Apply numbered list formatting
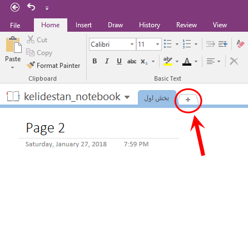This screenshot has height=227, width=248. click(x=187, y=44)
